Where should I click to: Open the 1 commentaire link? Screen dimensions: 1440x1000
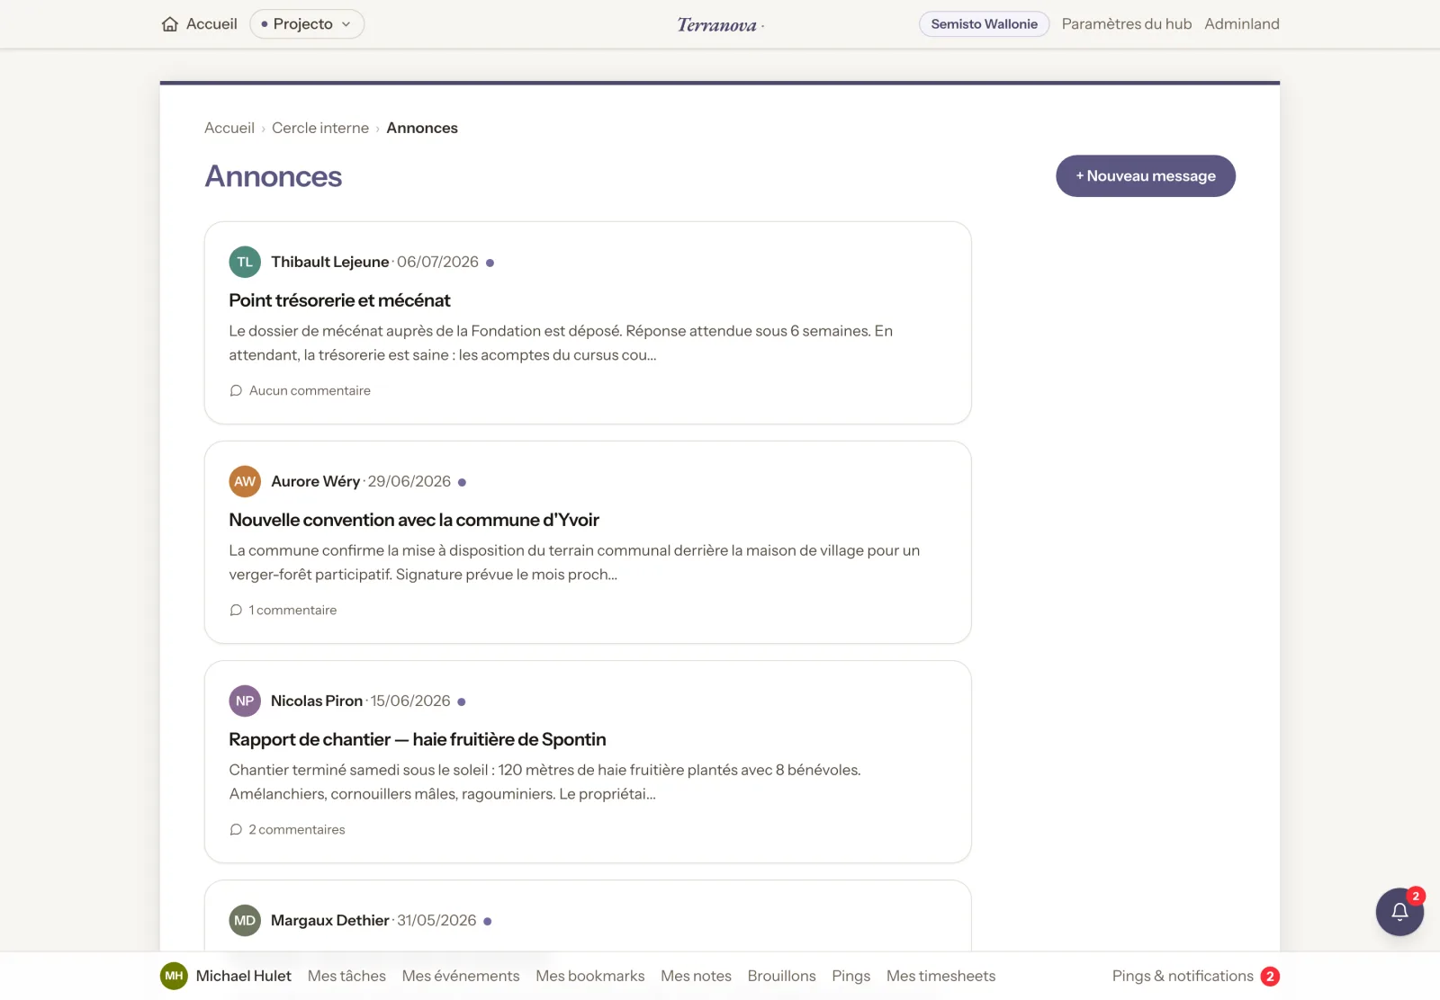pyautogui.click(x=292, y=610)
